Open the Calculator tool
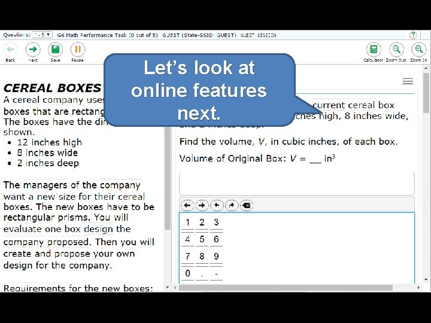431x323 pixels. click(x=374, y=50)
